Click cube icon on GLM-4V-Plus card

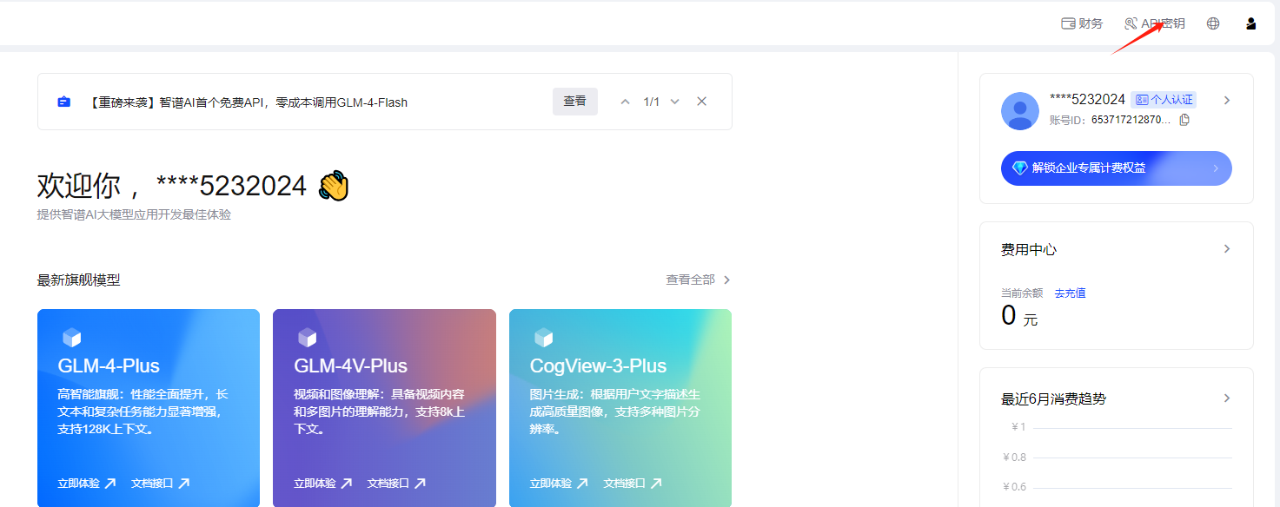click(307, 338)
